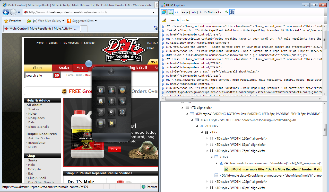Click the Search field containing mole
Image resolution: width=329 pixels, height=192 pixels.
click(x=196, y=20)
